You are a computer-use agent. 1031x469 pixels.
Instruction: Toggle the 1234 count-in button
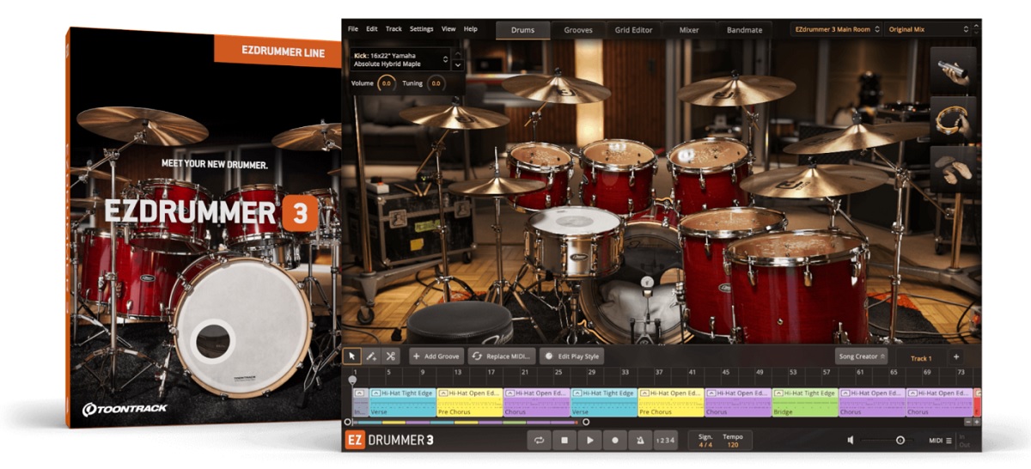665,440
